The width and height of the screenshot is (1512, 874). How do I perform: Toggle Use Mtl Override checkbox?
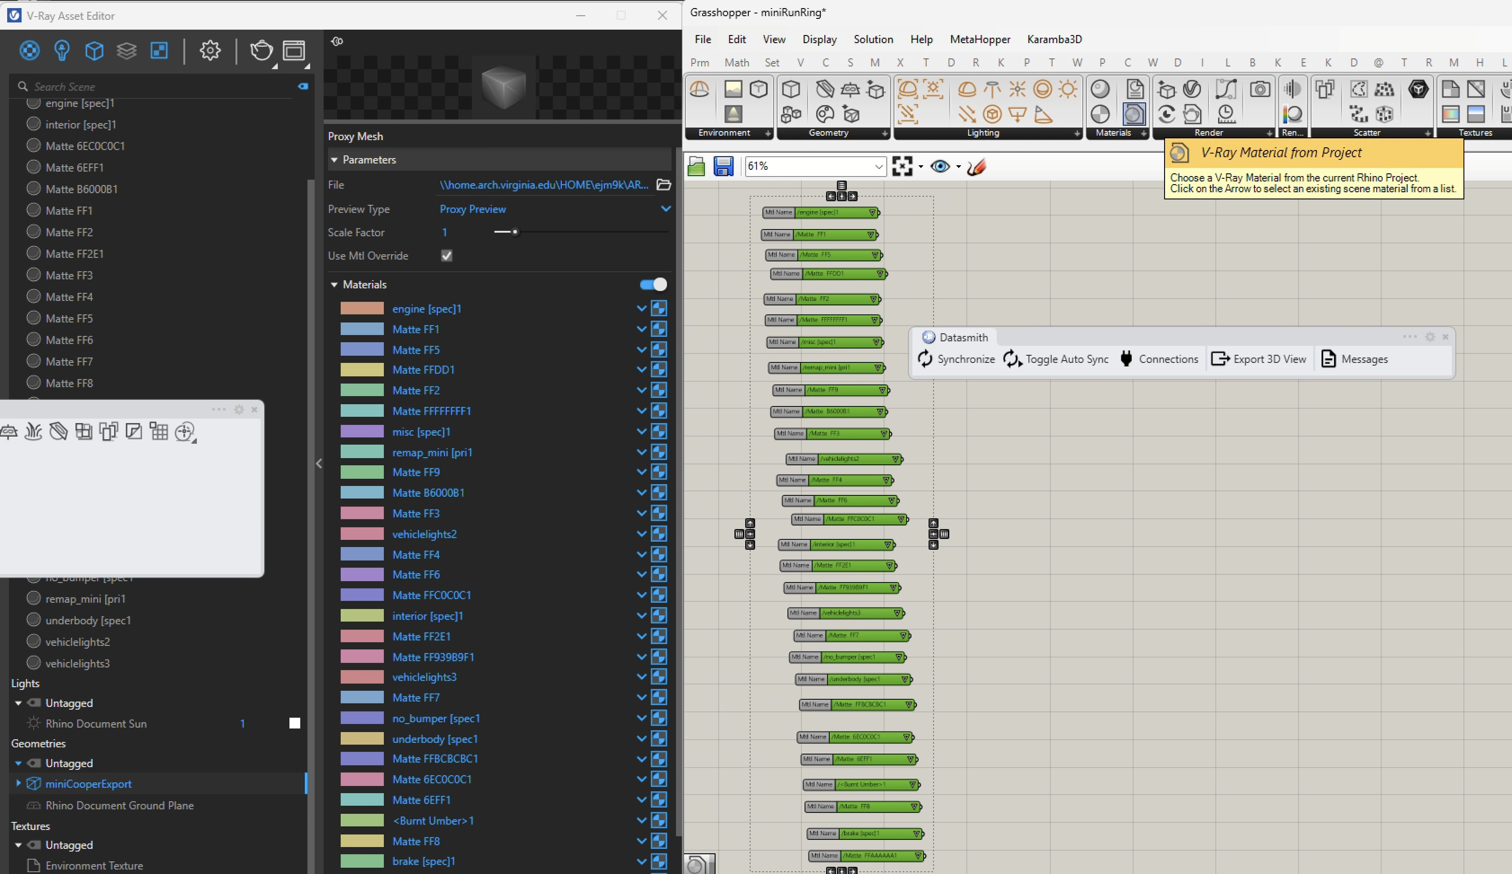coord(446,256)
